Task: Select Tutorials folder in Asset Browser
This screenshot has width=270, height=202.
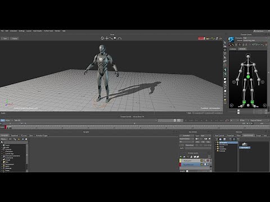Action: click(x=222, y=151)
